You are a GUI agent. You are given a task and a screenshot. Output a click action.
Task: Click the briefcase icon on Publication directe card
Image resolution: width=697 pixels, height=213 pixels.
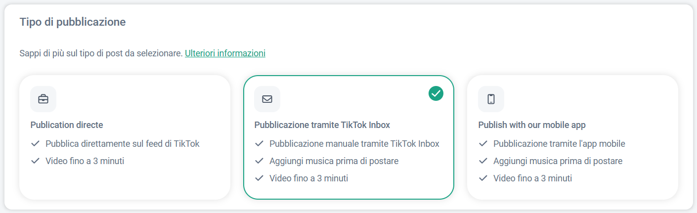tap(43, 99)
